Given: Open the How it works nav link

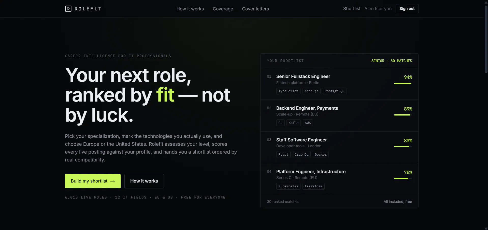Looking at the screenshot, I should click(x=190, y=9).
